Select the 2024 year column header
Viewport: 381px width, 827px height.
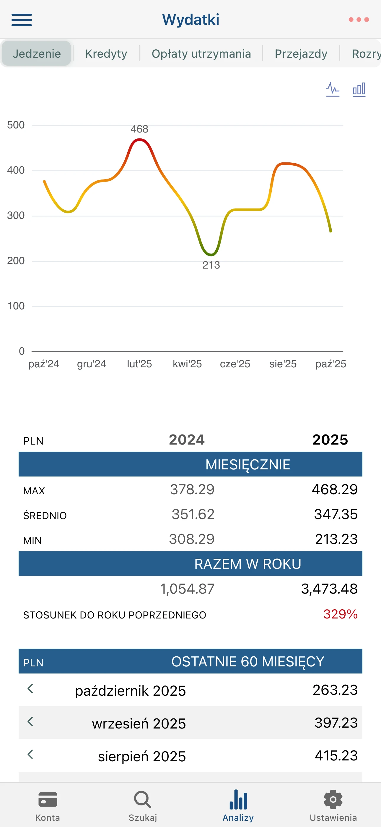187,440
